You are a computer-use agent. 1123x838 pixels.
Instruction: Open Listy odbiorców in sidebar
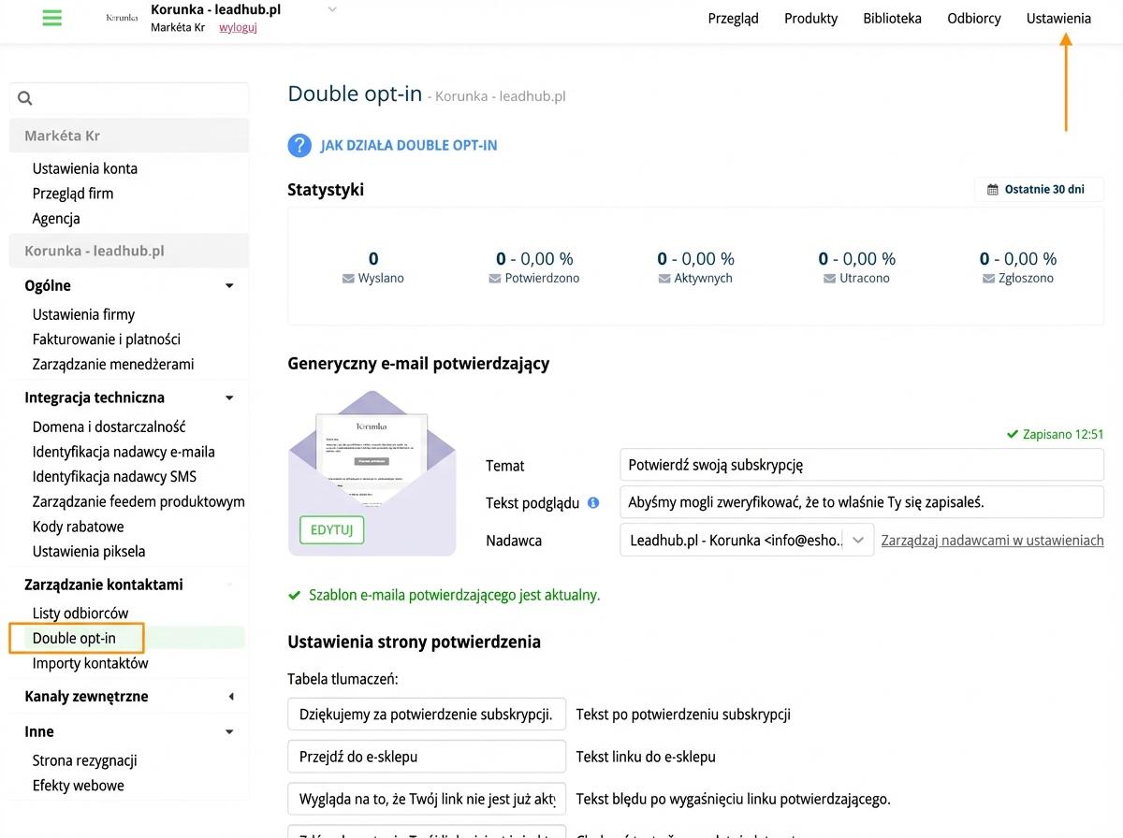coord(80,614)
